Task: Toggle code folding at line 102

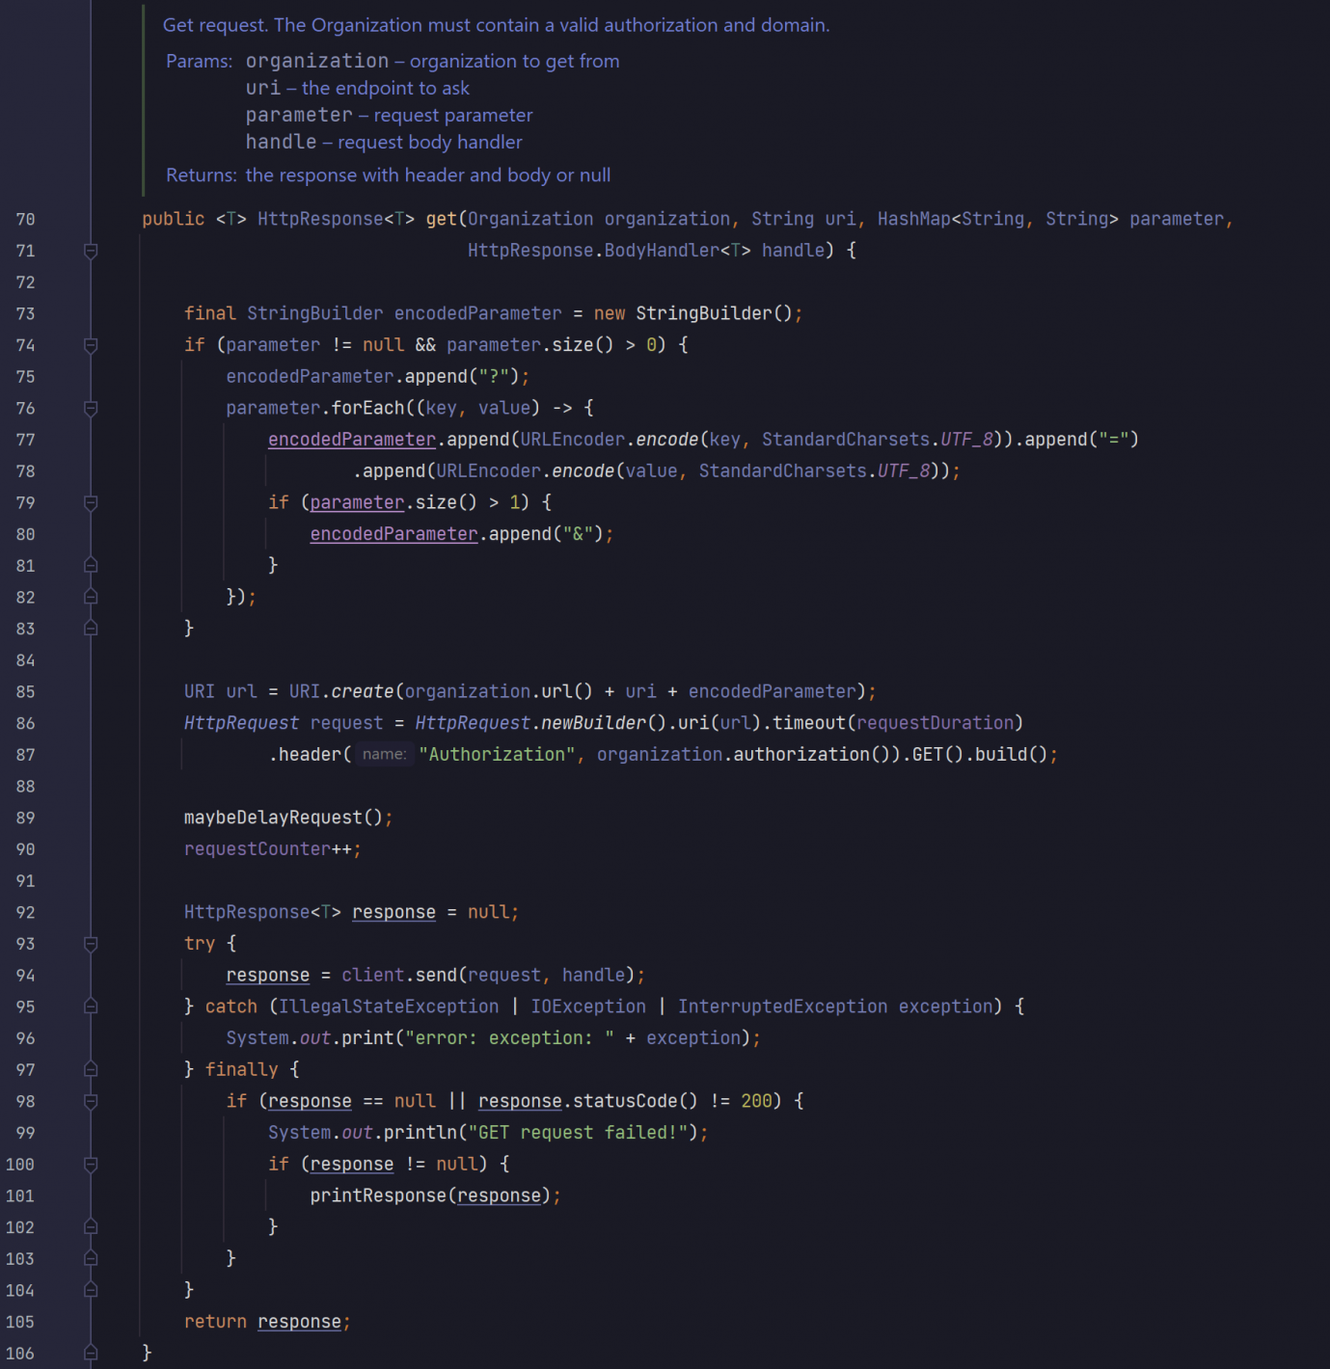Action: pos(90,1227)
